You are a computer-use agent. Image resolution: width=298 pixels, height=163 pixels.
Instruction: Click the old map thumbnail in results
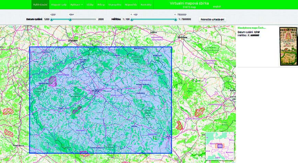point(288,45)
